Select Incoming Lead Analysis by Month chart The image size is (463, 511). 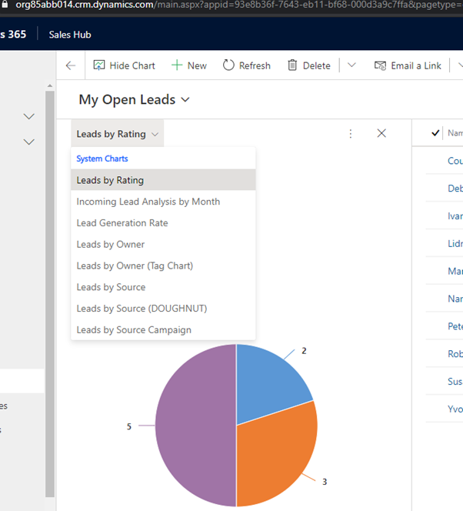(x=148, y=202)
